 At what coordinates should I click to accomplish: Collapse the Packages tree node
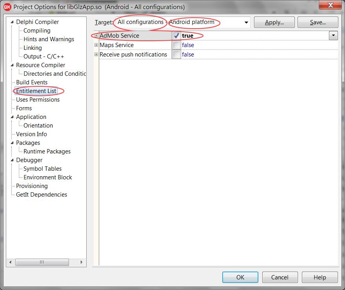coord(12,143)
